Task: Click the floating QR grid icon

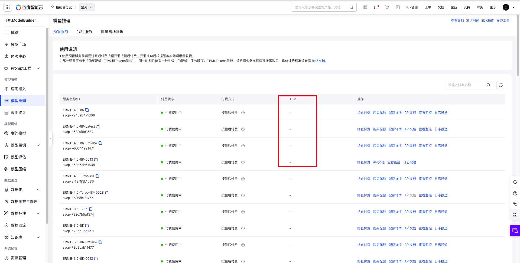Action: (515, 215)
